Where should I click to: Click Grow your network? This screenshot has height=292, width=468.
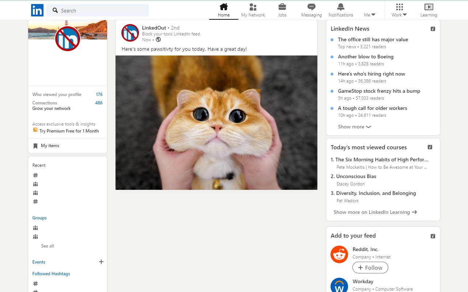(x=52, y=108)
